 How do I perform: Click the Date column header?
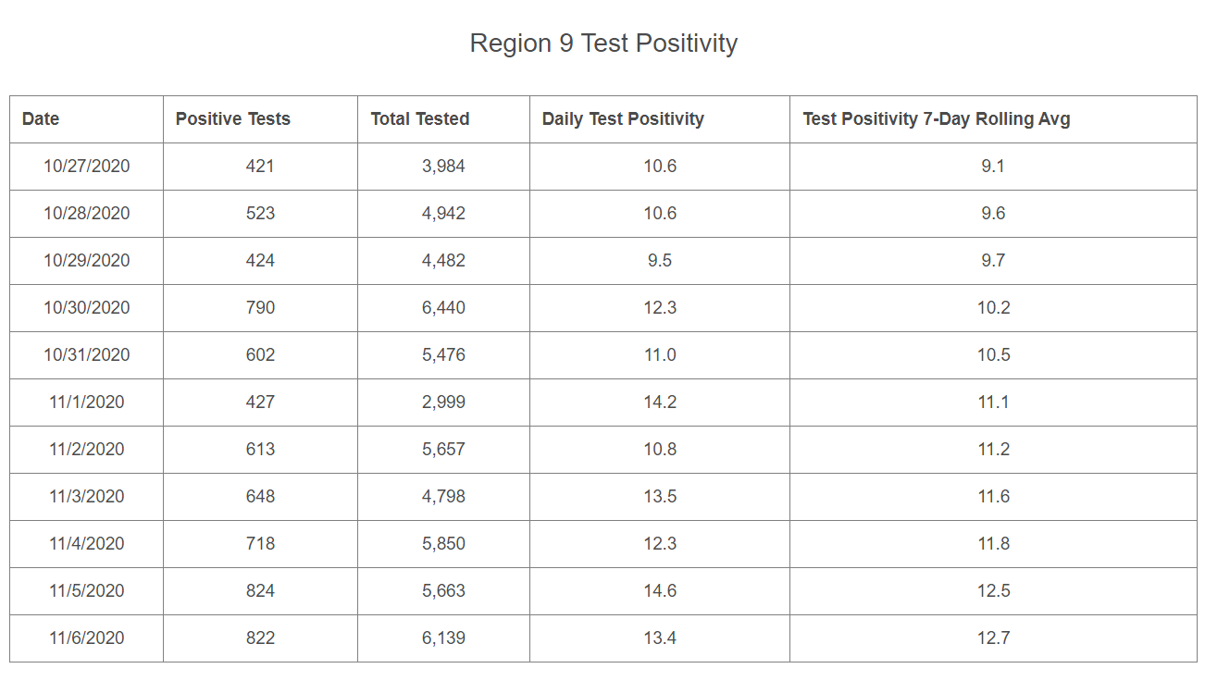click(x=41, y=119)
